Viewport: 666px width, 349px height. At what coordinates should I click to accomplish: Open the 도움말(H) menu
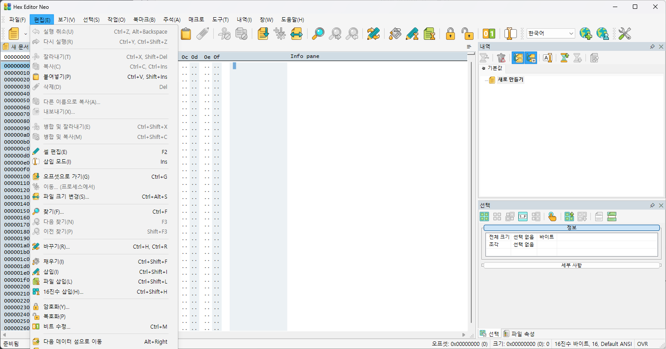click(x=293, y=20)
